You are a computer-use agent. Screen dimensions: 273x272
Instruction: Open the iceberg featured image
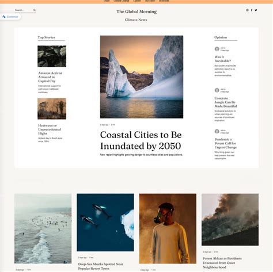[142, 77]
